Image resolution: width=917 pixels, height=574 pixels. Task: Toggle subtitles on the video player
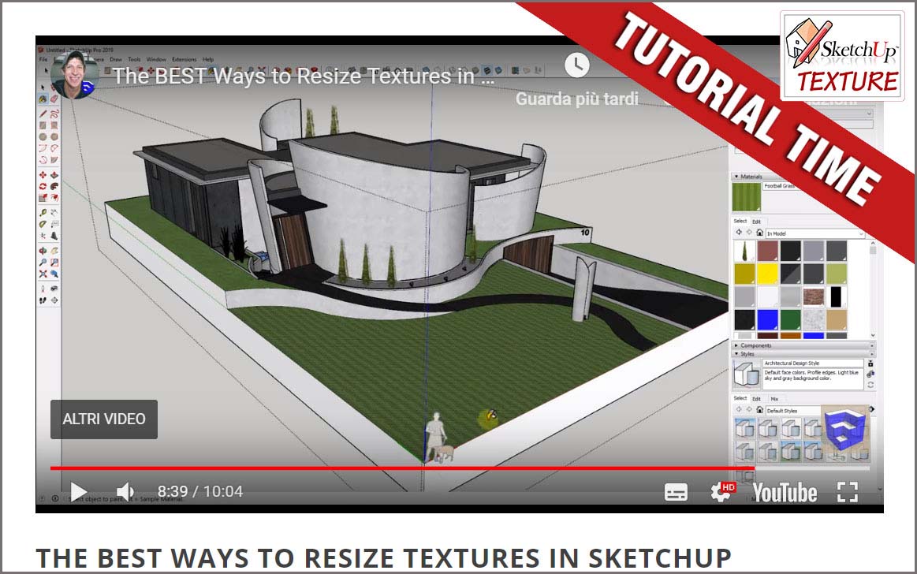pos(676,493)
